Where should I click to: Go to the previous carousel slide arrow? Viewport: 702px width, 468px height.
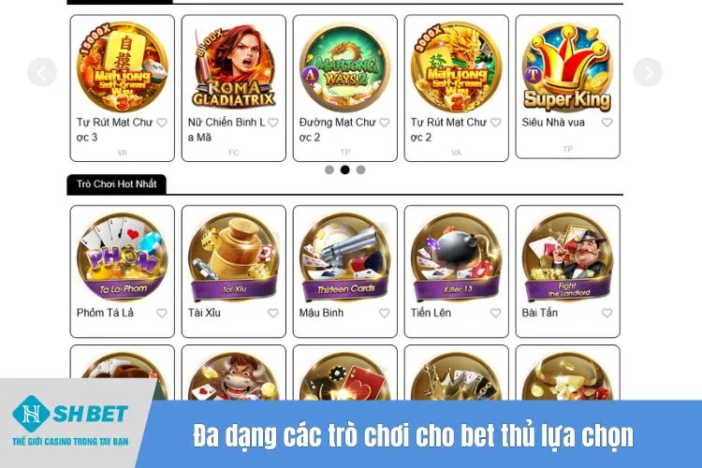point(42,72)
